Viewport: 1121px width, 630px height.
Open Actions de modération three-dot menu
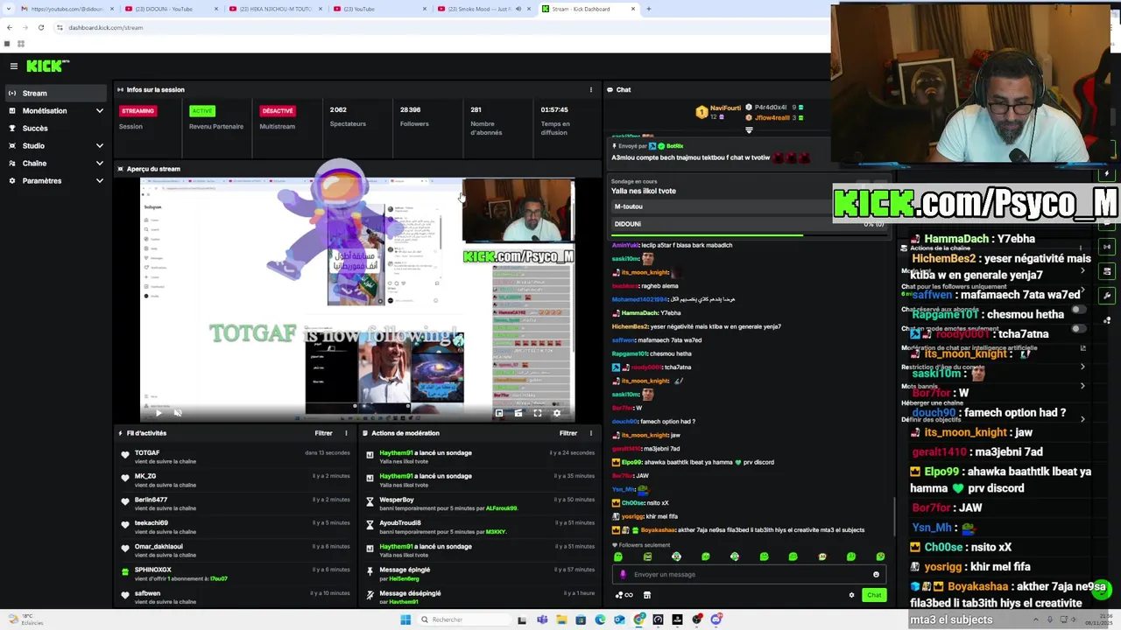590,433
